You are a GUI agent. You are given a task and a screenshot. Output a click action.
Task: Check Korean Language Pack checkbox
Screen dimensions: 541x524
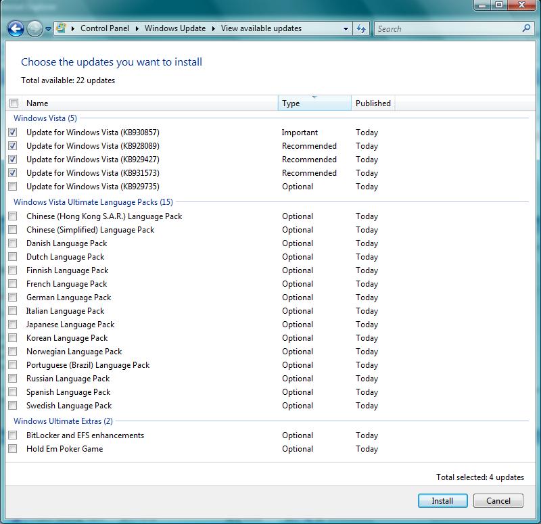click(x=13, y=337)
